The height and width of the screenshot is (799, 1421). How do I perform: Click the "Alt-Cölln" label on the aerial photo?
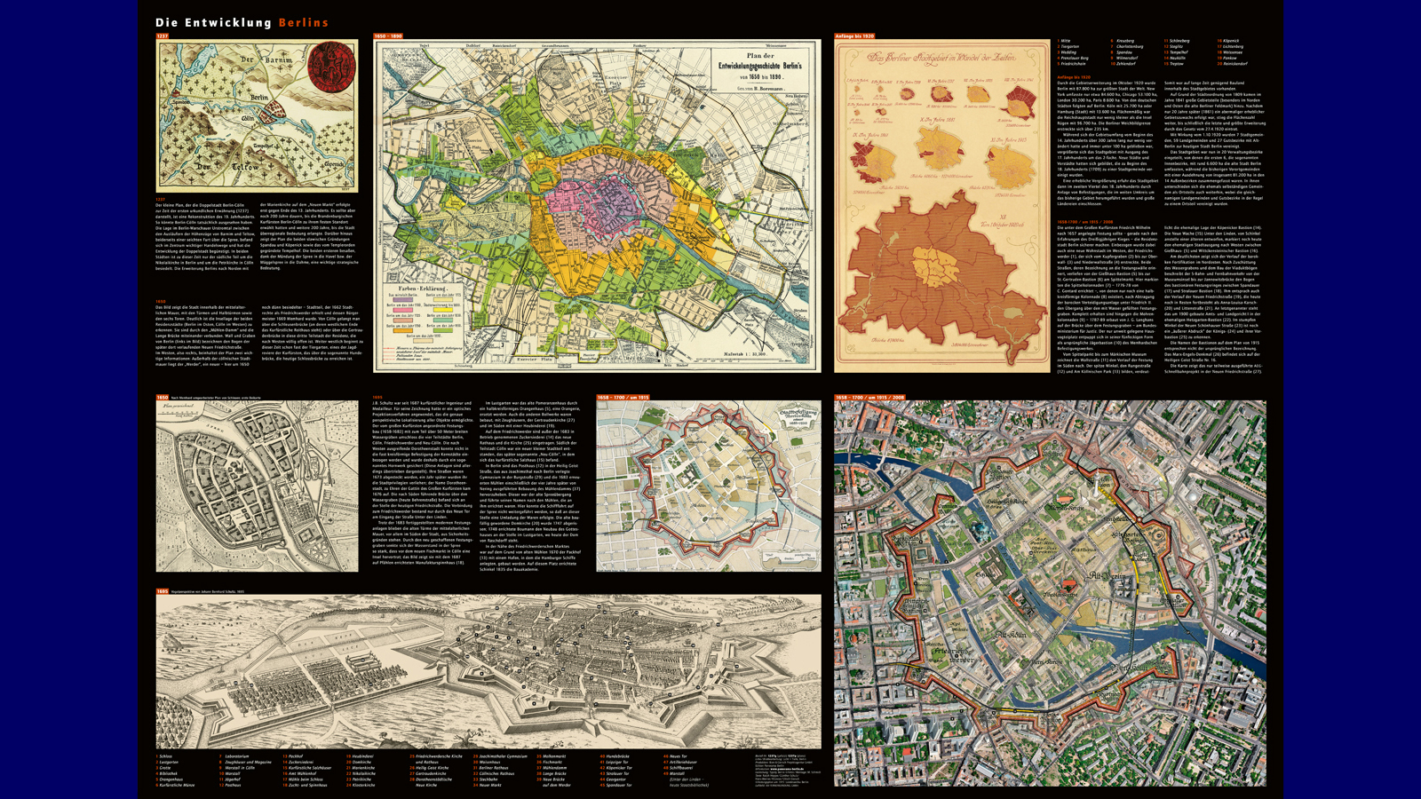click(x=1011, y=635)
